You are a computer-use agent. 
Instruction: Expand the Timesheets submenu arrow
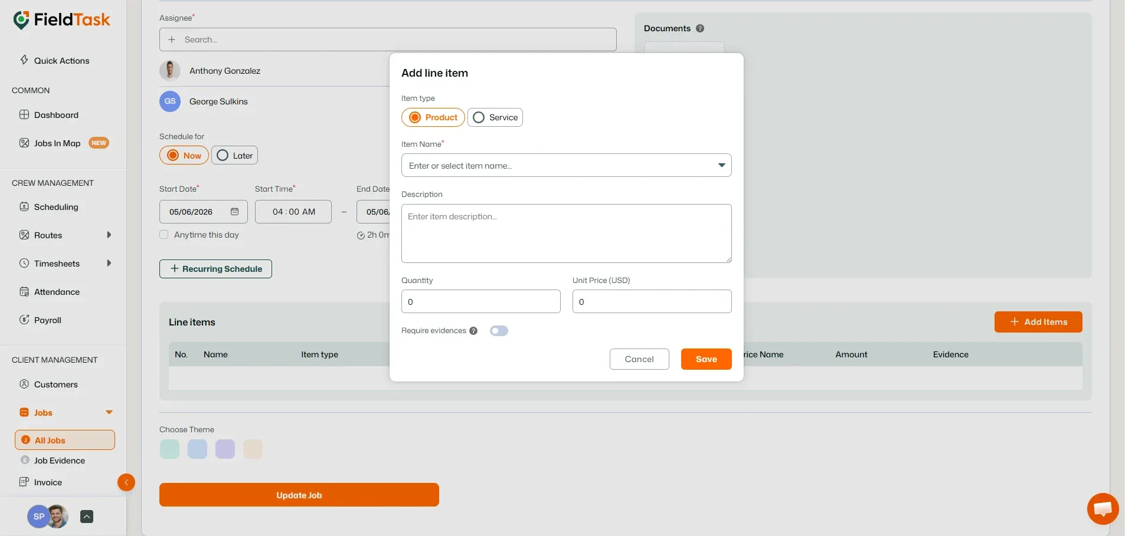[x=109, y=263]
